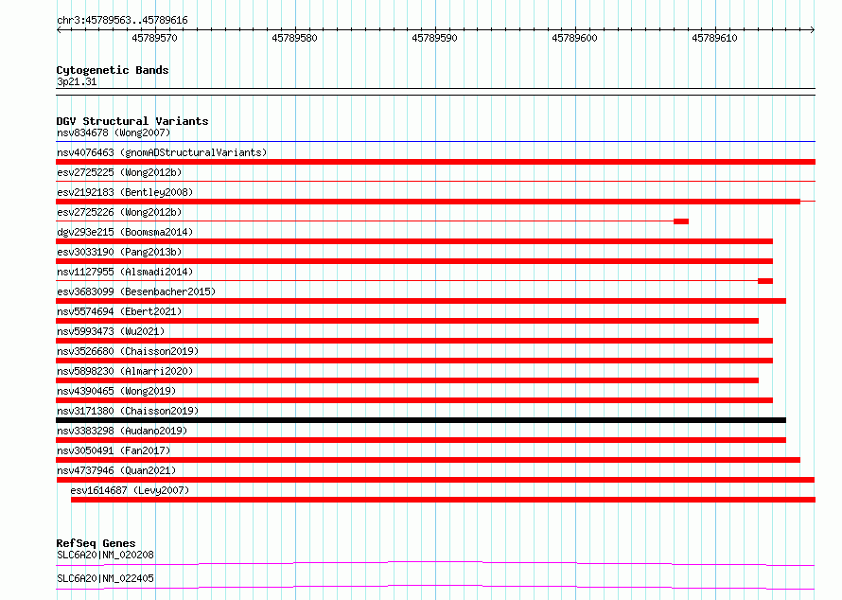The width and height of the screenshot is (842, 600).
Task: Select variant nsv3383298 (Audano2019)
Action: click(x=122, y=431)
